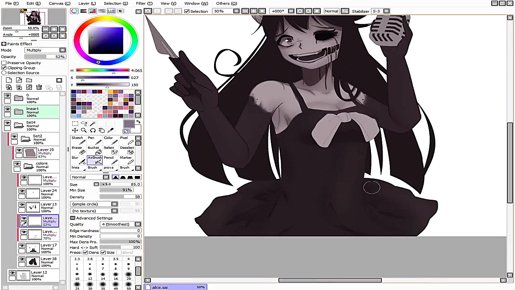The height and width of the screenshot is (290, 515).
Task: Activate the zoom magnifier tool
Action: pyautogui.click(x=84, y=130)
